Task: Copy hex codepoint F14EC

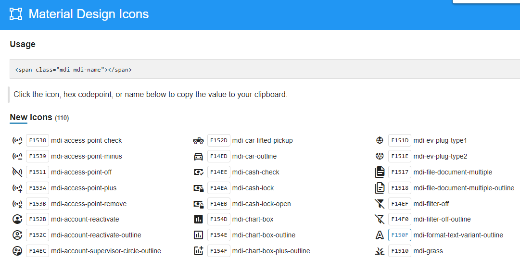Action: tap(38, 251)
